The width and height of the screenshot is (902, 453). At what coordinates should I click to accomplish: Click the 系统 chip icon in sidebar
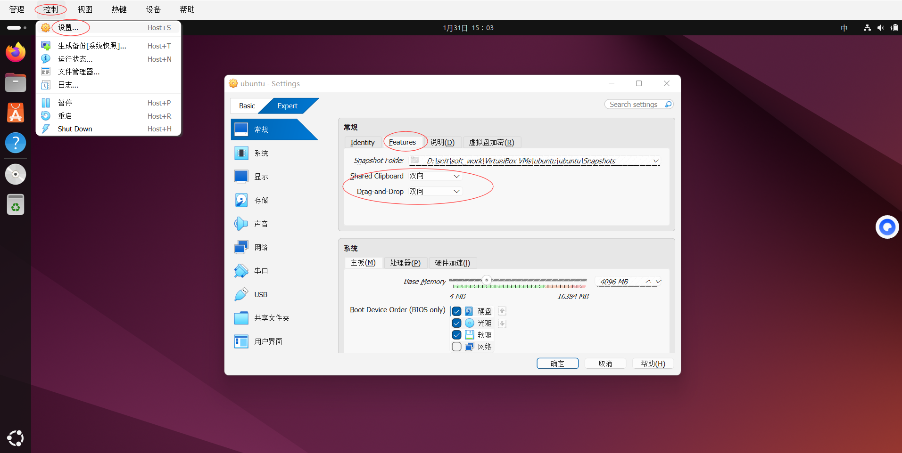pyautogui.click(x=241, y=153)
